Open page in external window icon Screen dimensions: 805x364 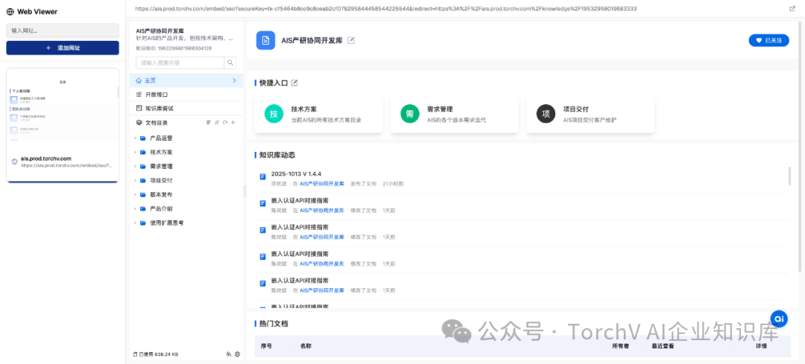point(792,9)
